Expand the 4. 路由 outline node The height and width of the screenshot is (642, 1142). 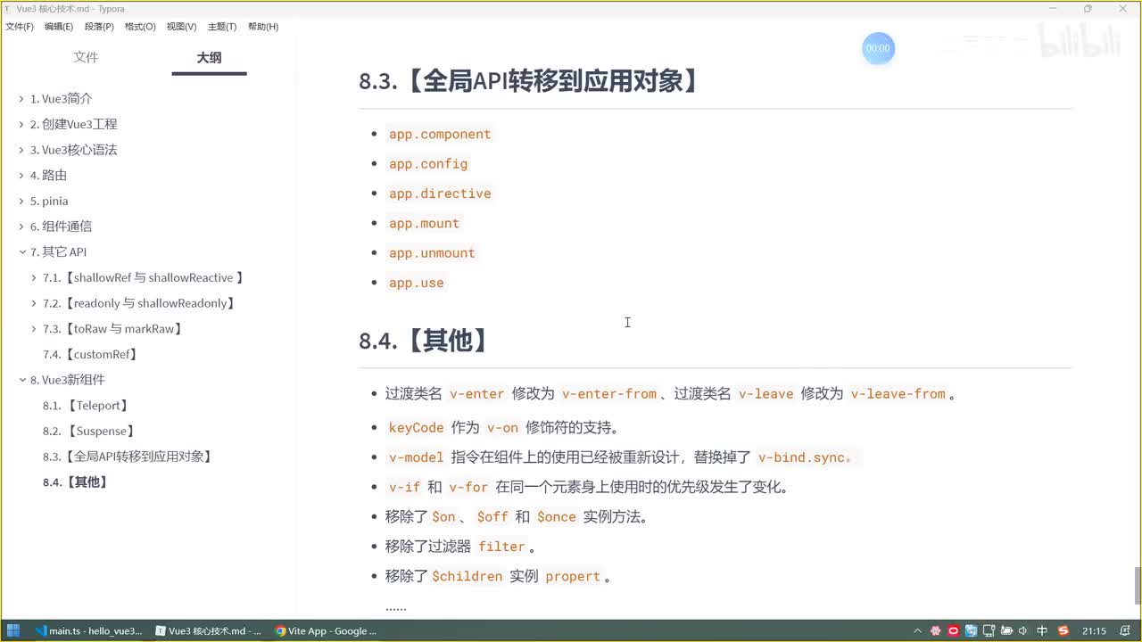[21, 176]
